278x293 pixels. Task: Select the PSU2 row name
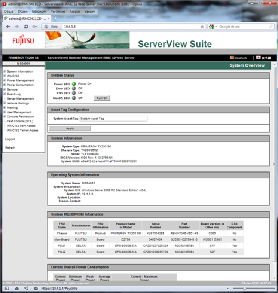click(x=62, y=252)
